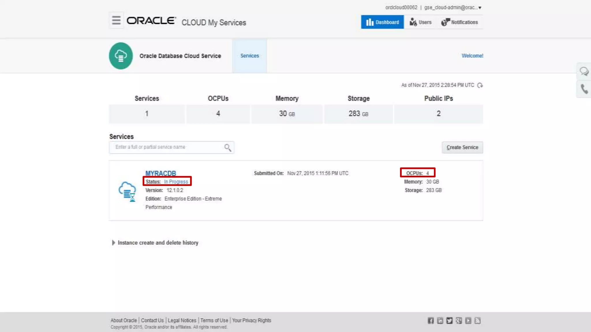The image size is (591, 332).
Task: Click the OCPUs summary tile showing 4
Action: point(218,114)
